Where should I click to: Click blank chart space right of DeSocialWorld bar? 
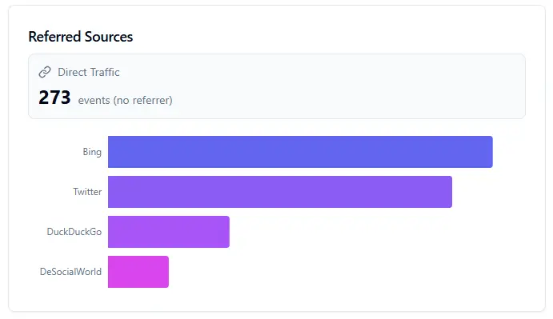(331, 272)
